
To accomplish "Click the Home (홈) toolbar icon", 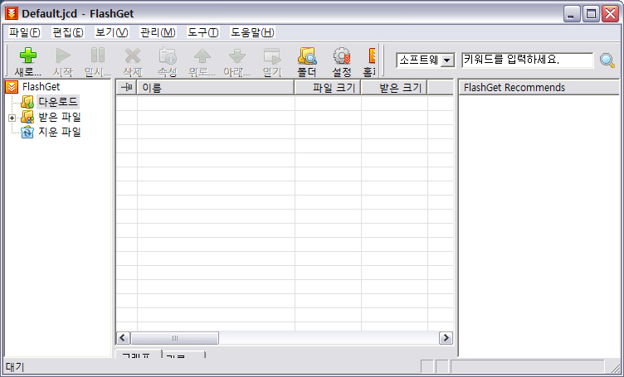I will click(x=368, y=61).
